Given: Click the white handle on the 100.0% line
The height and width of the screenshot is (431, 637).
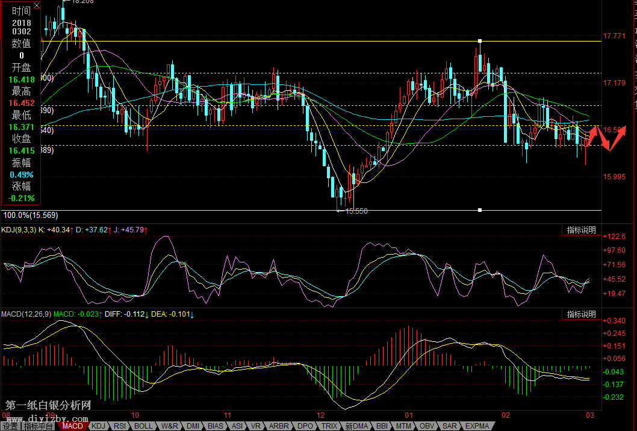Looking at the screenshot, I should pos(480,210).
